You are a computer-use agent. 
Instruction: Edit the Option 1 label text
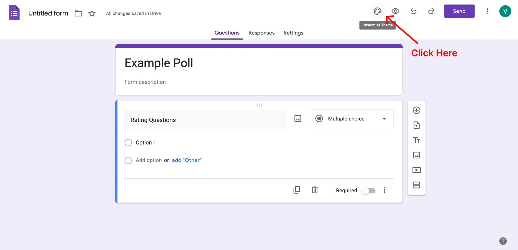[x=146, y=142]
